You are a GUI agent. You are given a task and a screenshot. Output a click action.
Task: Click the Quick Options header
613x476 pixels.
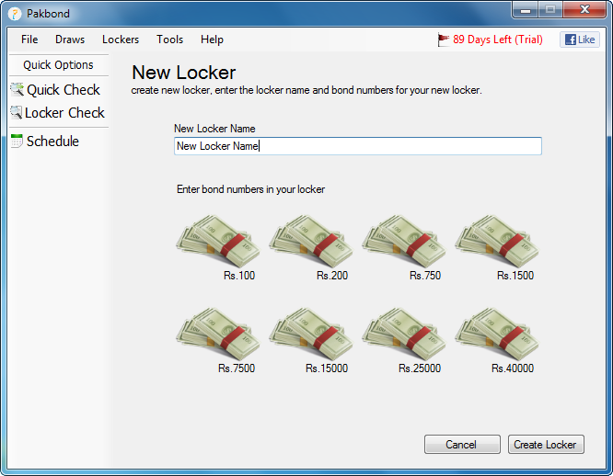(58, 64)
